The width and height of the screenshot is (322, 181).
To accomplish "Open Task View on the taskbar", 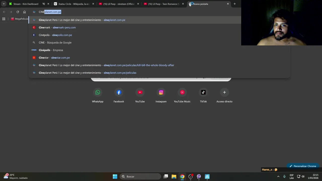I will [x=166, y=176].
